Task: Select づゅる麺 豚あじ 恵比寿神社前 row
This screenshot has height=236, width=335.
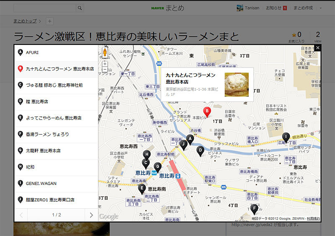Action: [x=57, y=85]
